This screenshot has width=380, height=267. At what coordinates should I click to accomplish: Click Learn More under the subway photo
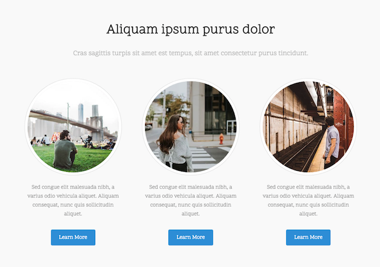308,237
